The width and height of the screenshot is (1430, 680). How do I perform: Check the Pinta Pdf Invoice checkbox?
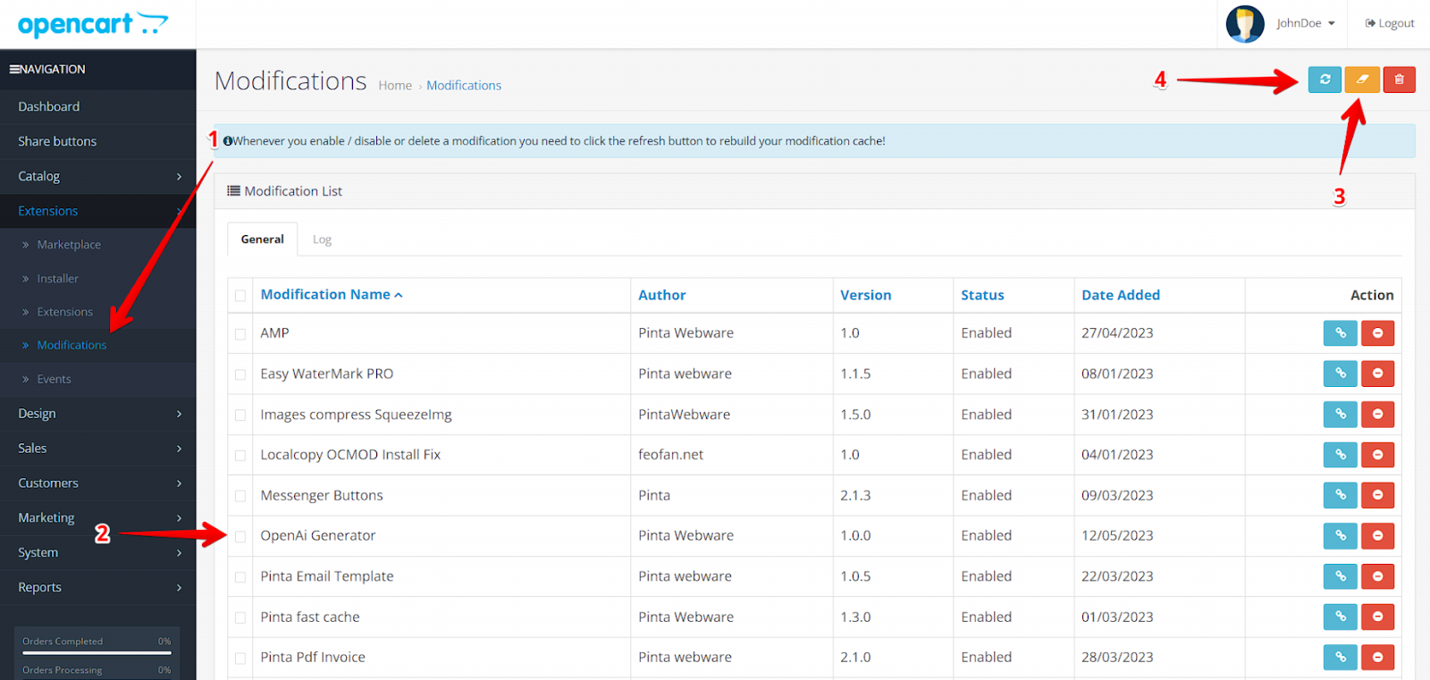click(x=240, y=659)
